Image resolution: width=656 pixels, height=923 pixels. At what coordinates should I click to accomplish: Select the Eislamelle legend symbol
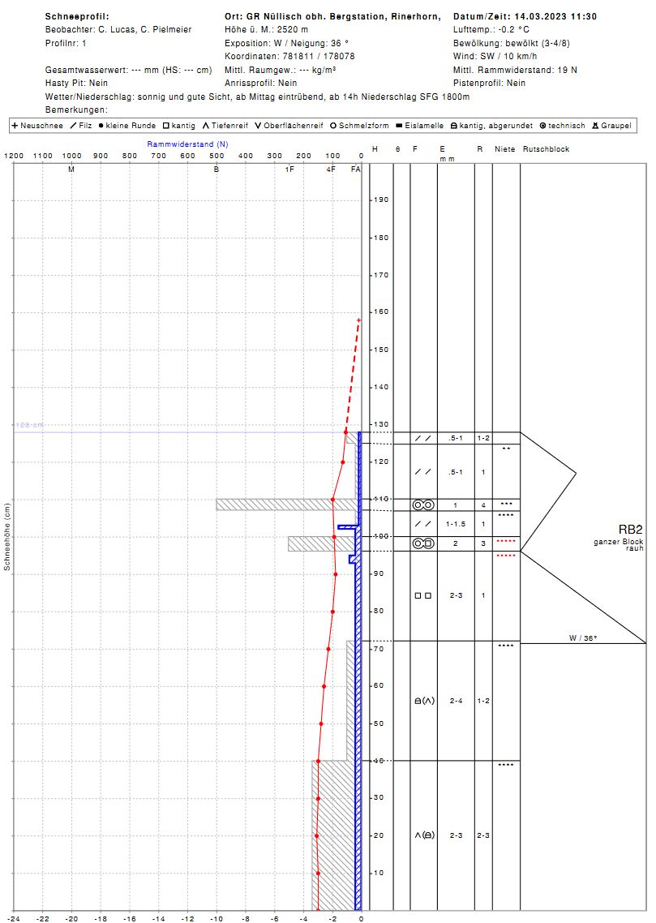(399, 126)
